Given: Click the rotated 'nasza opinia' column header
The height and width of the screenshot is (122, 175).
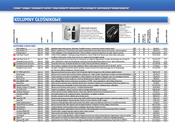Looking at the screenshot, I should pos(52,37).
